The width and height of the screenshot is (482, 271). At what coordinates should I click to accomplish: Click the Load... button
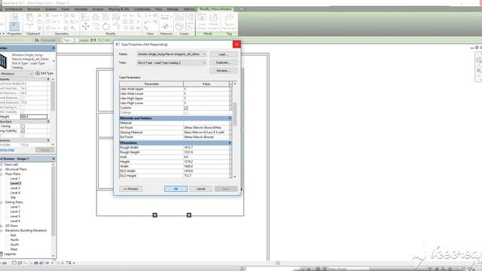[x=224, y=54]
